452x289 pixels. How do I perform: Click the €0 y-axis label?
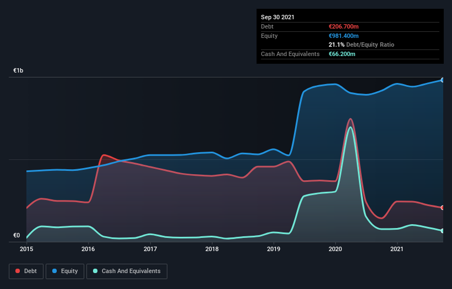[x=17, y=235]
